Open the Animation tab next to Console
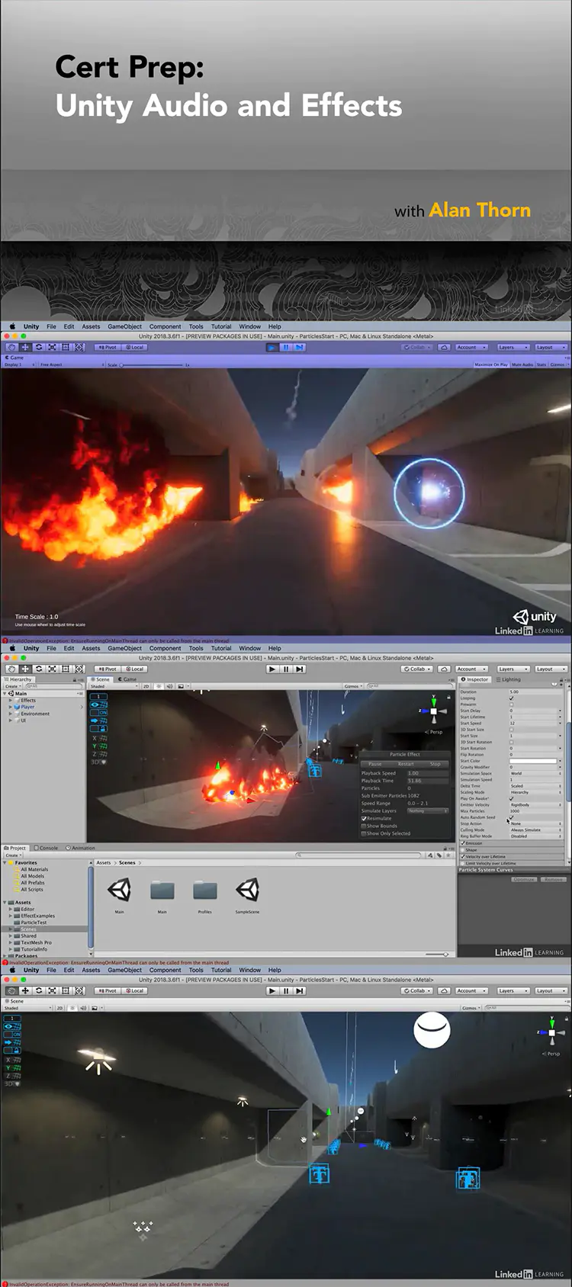This screenshot has height=1287, width=572. (80, 848)
